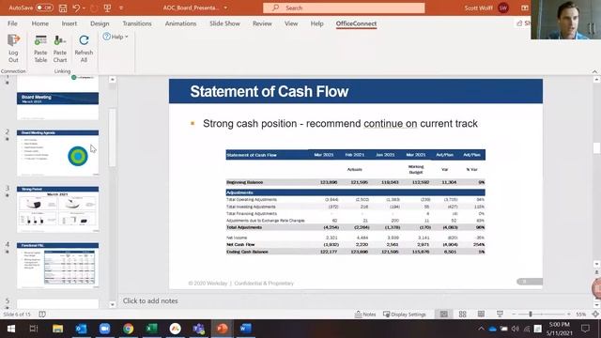This screenshot has width=601, height=338.
Task: Switch to the Review tab
Action: point(262,23)
